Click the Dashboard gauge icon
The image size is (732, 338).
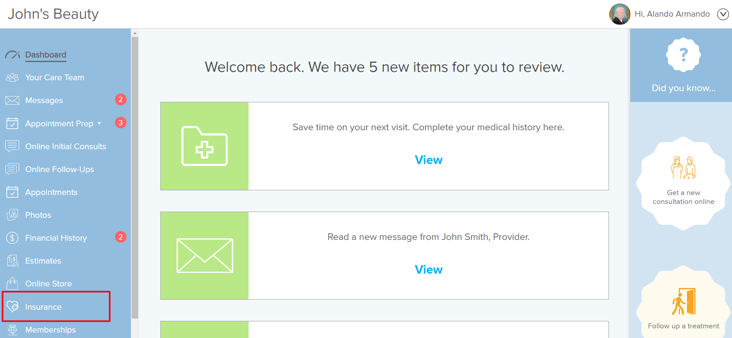coord(12,55)
